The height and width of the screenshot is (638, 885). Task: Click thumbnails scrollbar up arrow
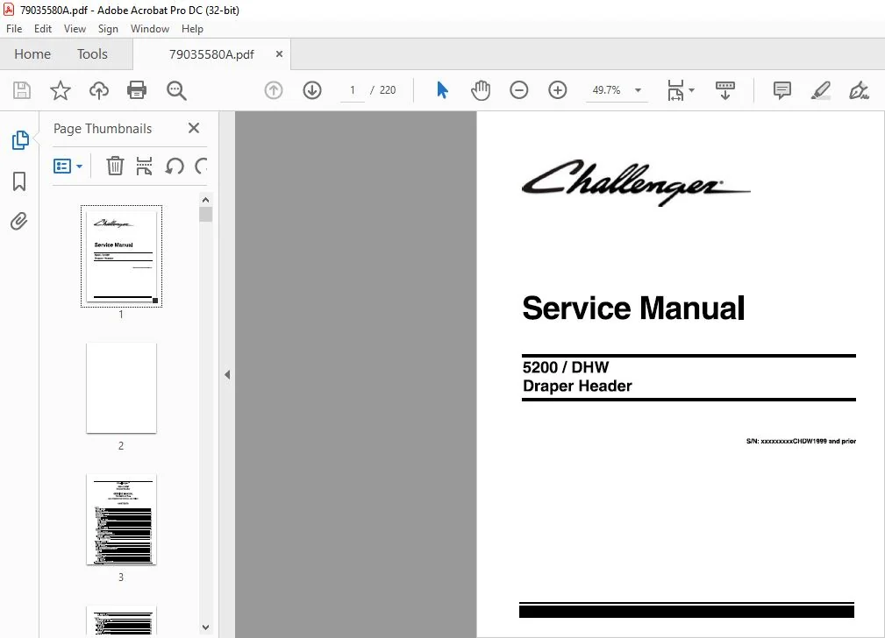point(205,200)
